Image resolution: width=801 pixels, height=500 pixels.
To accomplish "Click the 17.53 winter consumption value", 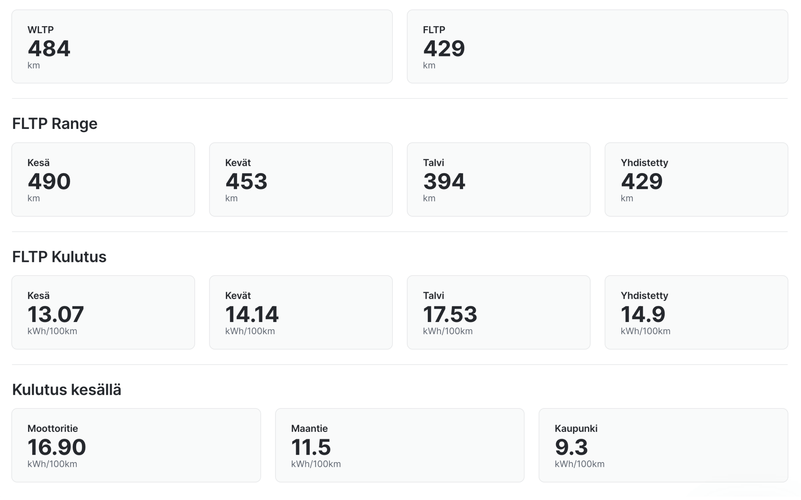I will click(450, 314).
